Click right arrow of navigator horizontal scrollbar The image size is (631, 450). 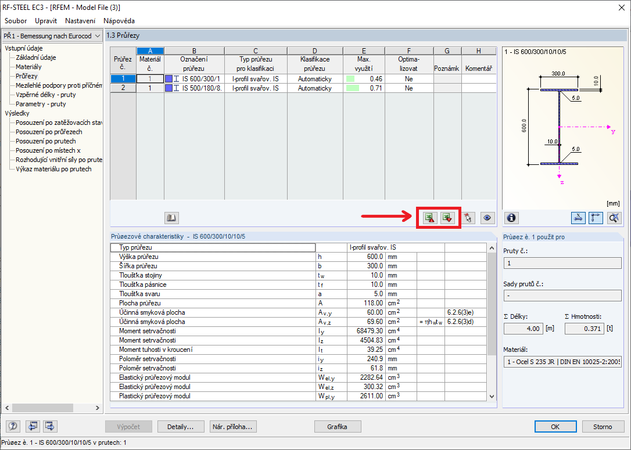(98, 408)
